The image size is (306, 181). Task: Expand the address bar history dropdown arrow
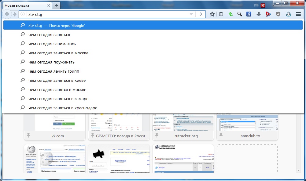coord(191,14)
